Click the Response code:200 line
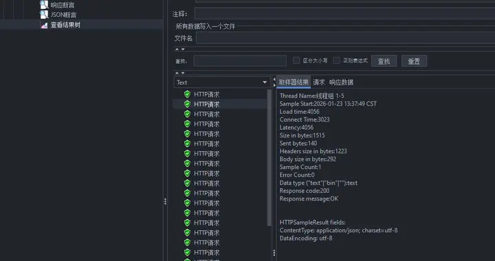 (x=305, y=191)
